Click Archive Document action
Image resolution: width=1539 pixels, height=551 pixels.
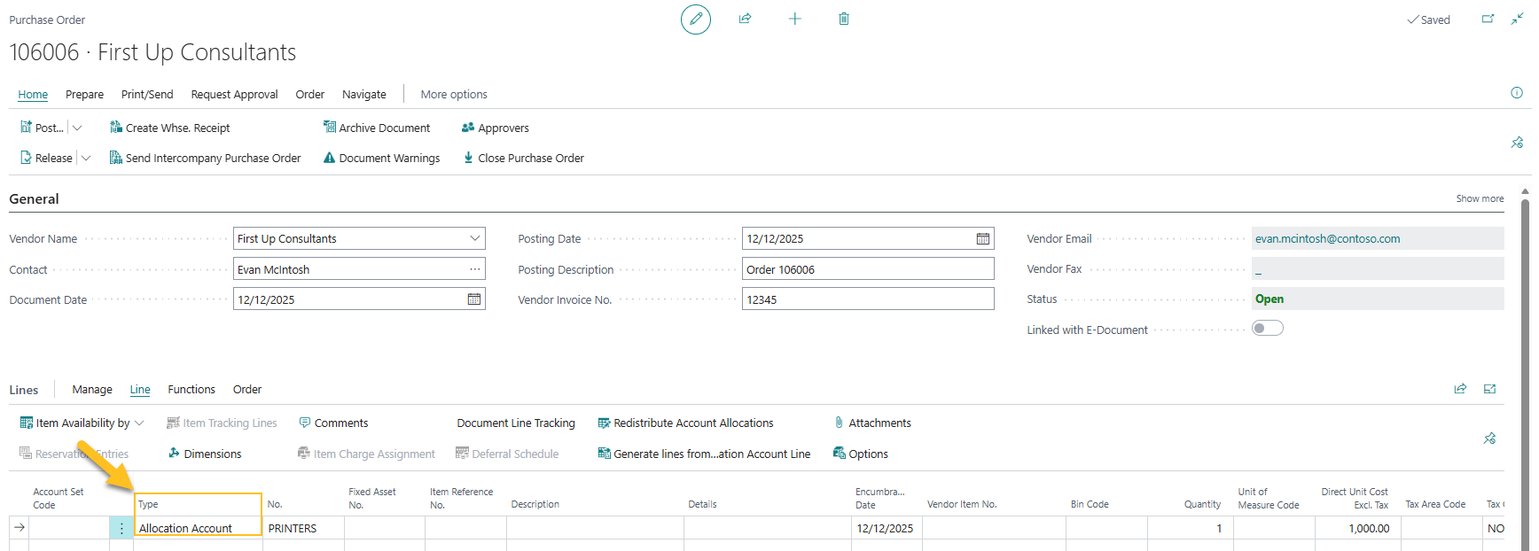(377, 128)
